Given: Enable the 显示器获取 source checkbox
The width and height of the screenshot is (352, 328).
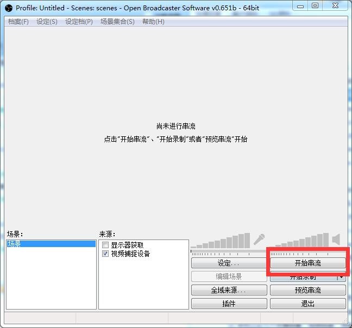Looking at the screenshot, I should click(105, 245).
